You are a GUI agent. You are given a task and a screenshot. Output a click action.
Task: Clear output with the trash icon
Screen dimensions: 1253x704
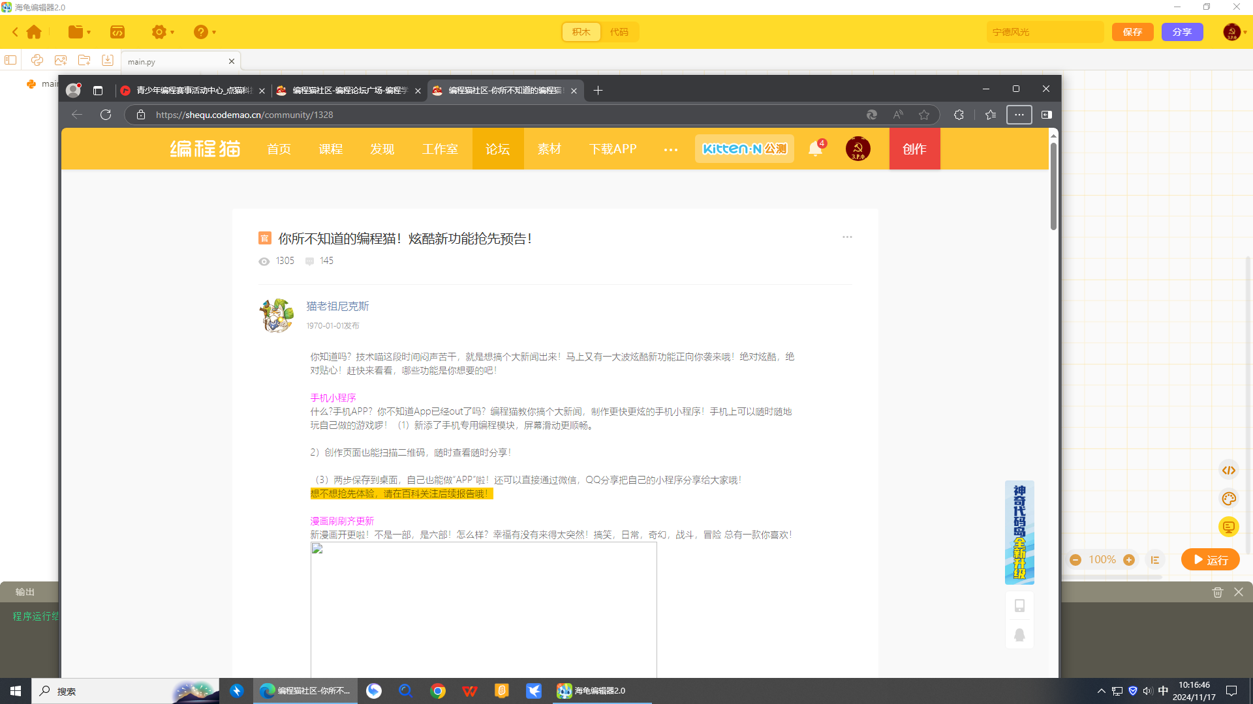click(1218, 592)
